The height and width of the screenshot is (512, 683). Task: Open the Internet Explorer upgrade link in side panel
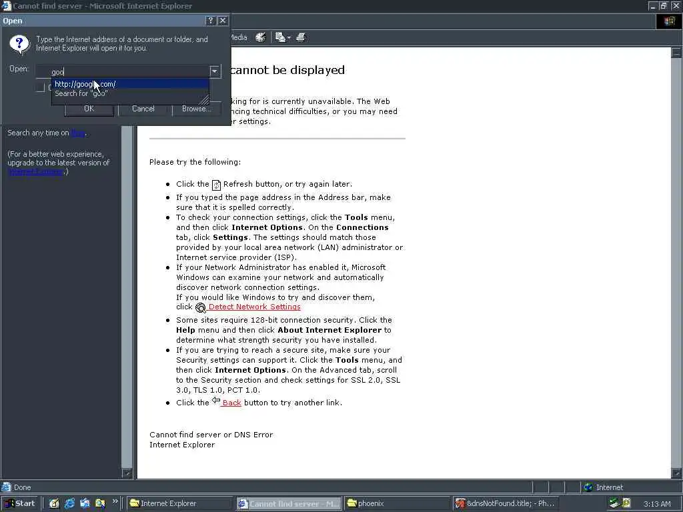click(36, 171)
